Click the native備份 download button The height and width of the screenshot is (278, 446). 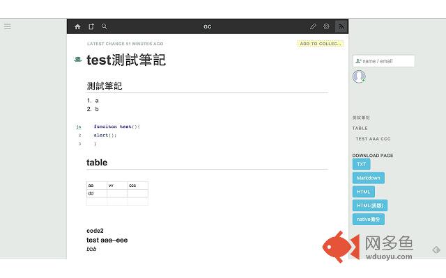point(369,220)
